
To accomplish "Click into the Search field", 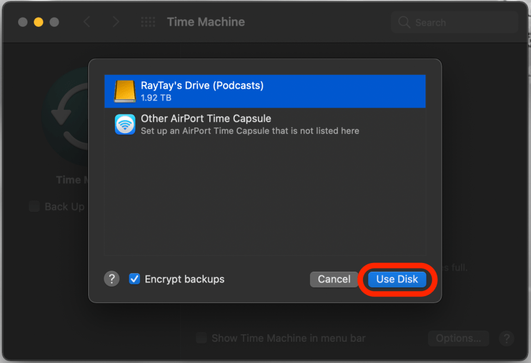I will pos(462,22).
